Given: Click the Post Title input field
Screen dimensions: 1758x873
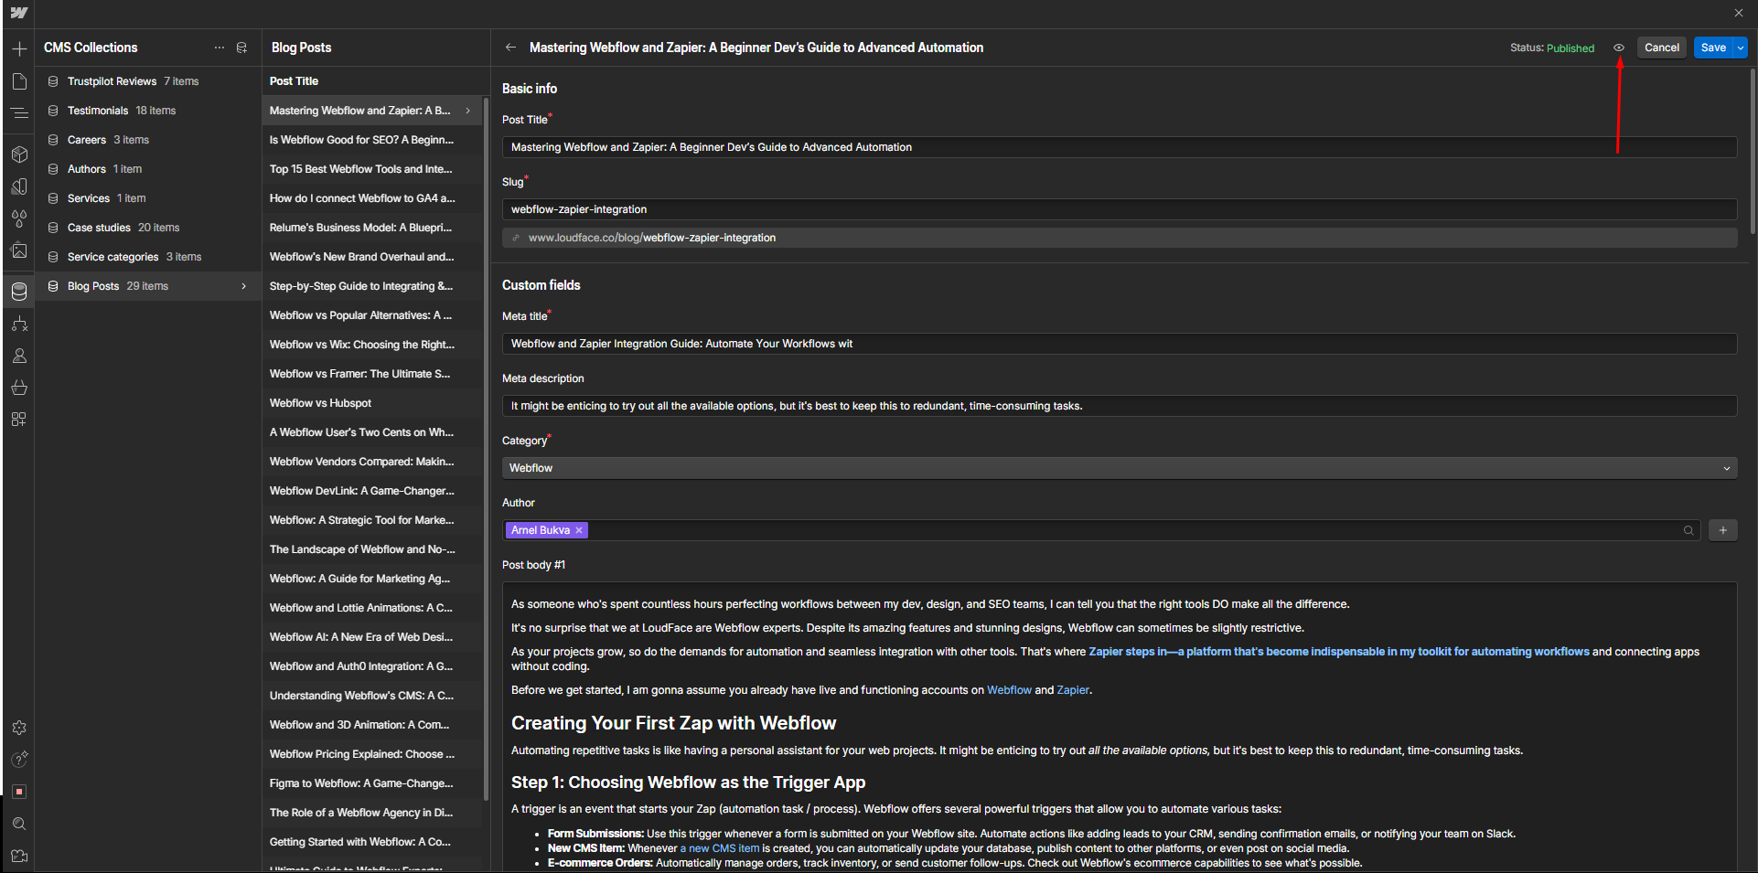Looking at the screenshot, I should (1120, 147).
